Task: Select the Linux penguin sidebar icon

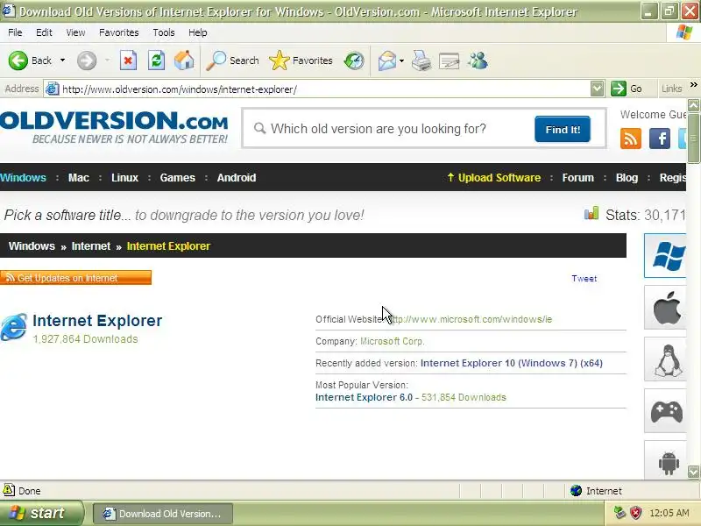Action: (x=666, y=359)
